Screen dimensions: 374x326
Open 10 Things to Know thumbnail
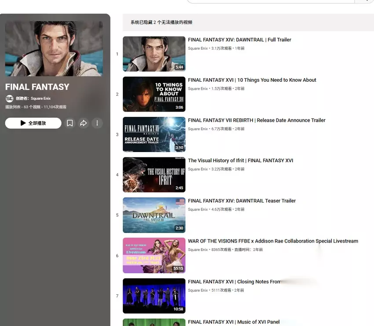[x=154, y=94]
